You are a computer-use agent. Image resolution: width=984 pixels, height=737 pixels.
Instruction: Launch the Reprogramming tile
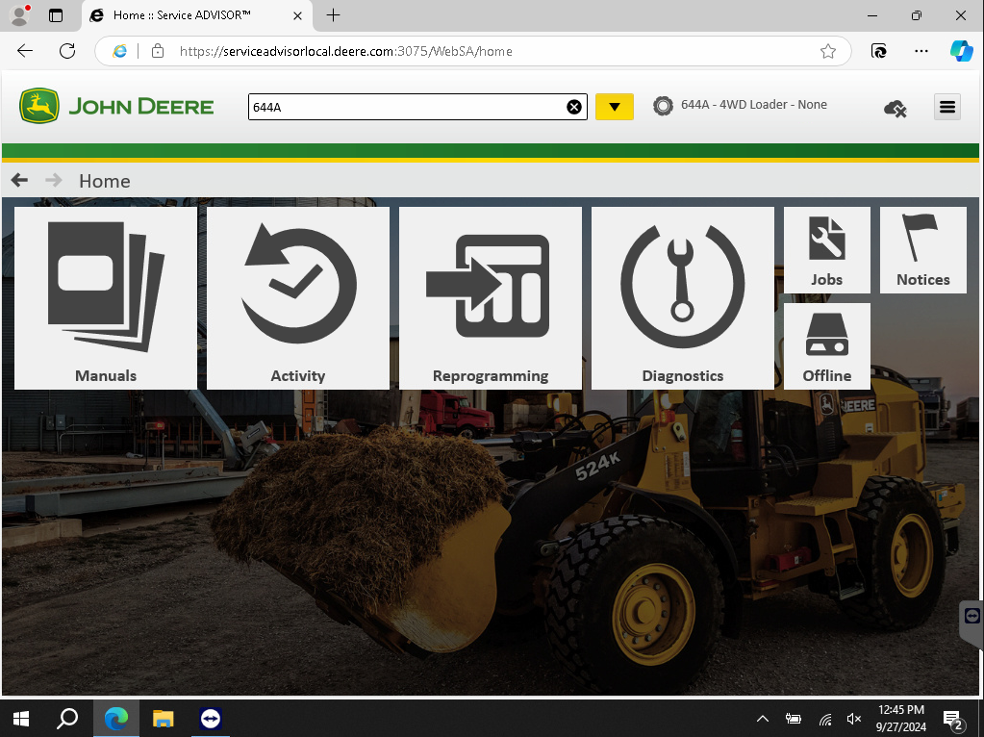pos(491,298)
